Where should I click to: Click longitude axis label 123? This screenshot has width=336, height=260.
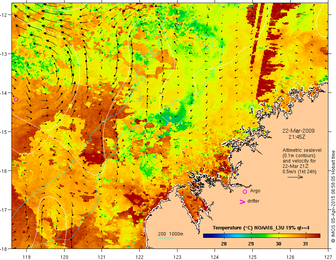(177, 257)
